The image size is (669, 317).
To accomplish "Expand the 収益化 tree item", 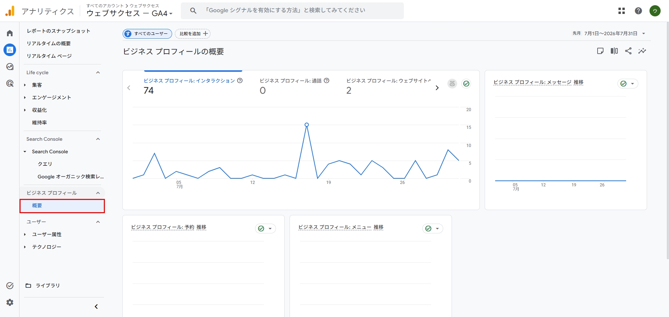I will pyautogui.click(x=25, y=110).
